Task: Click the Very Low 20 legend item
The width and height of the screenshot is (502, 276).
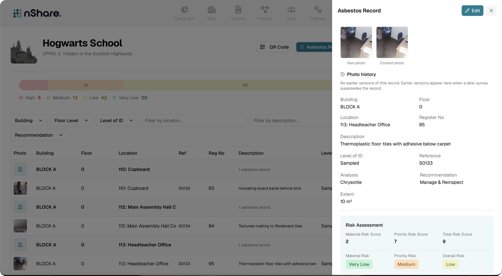Action: point(130,98)
